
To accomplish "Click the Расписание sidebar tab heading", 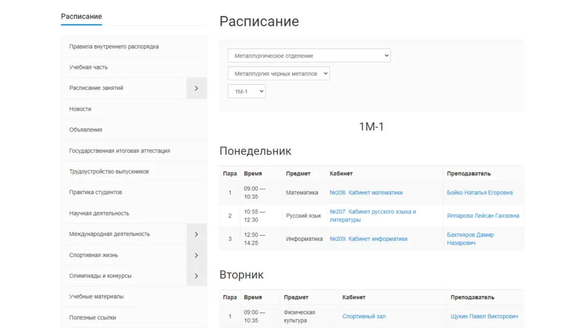I will click(82, 17).
